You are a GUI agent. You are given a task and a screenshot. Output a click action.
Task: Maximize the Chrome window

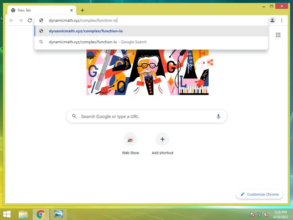click(272, 6)
